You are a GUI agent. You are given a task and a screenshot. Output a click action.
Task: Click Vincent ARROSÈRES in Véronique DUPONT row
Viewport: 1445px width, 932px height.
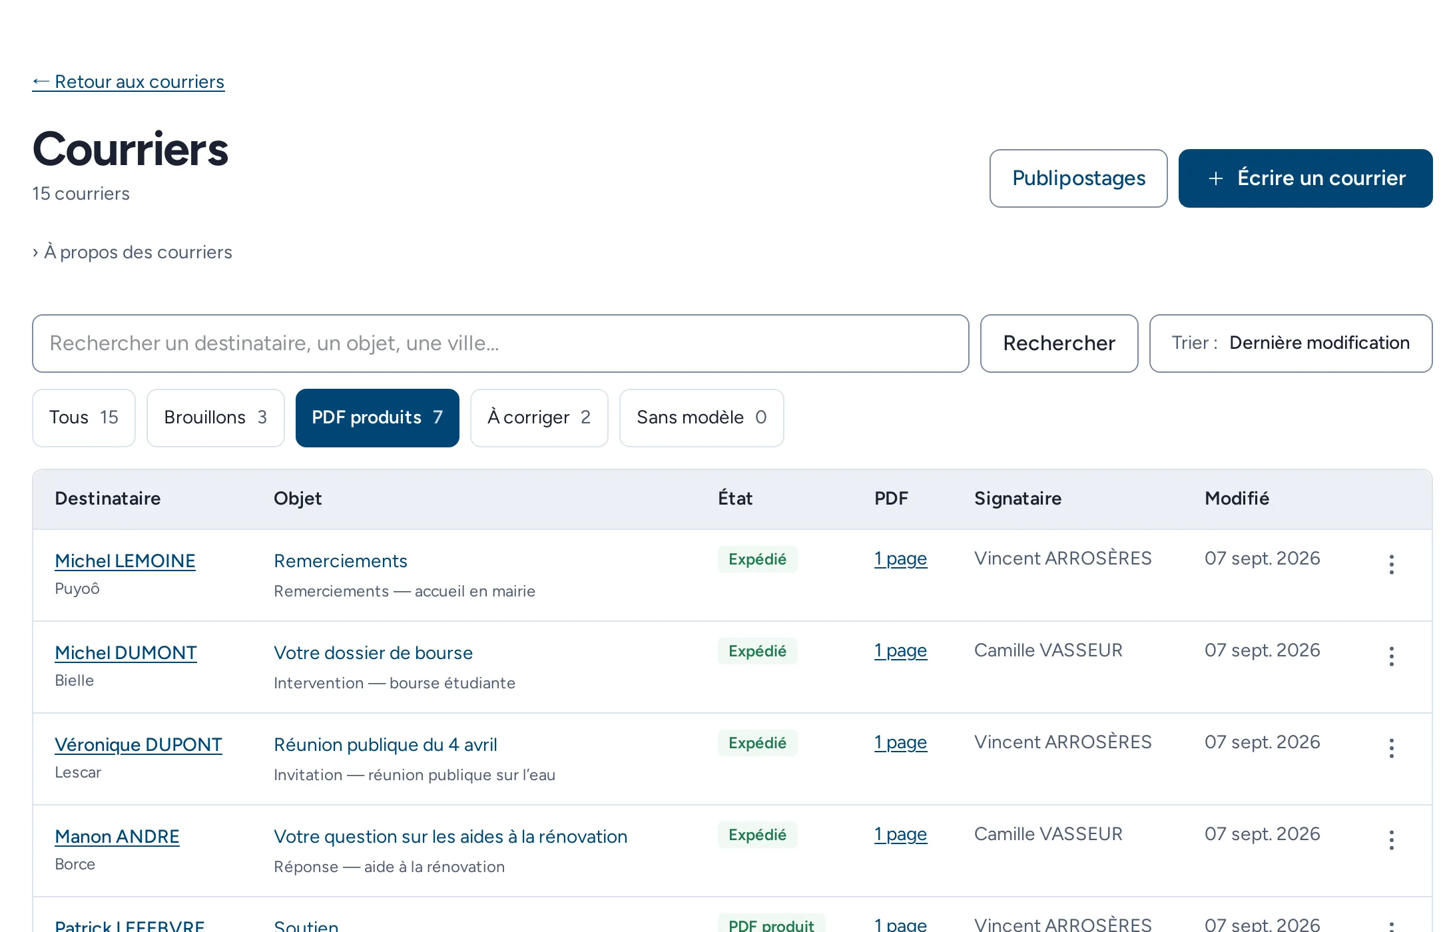[1063, 742]
